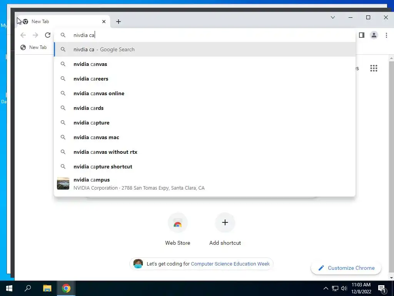Open the Chrome profile avatar
This screenshot has height=296, width=394.
pos(374,35)
